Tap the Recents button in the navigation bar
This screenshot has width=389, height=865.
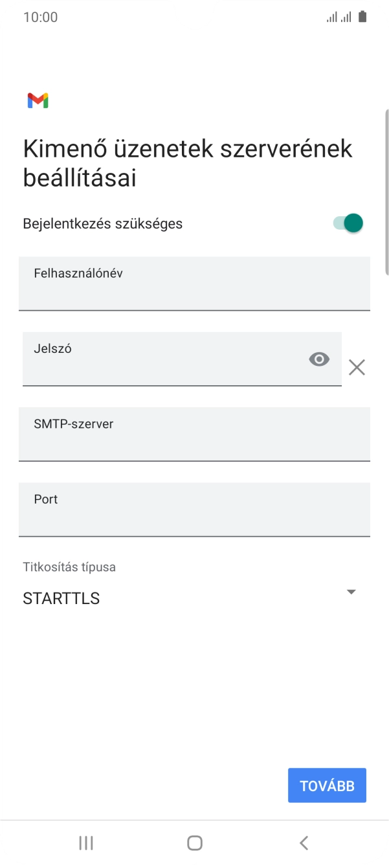(x=85, y=842)
